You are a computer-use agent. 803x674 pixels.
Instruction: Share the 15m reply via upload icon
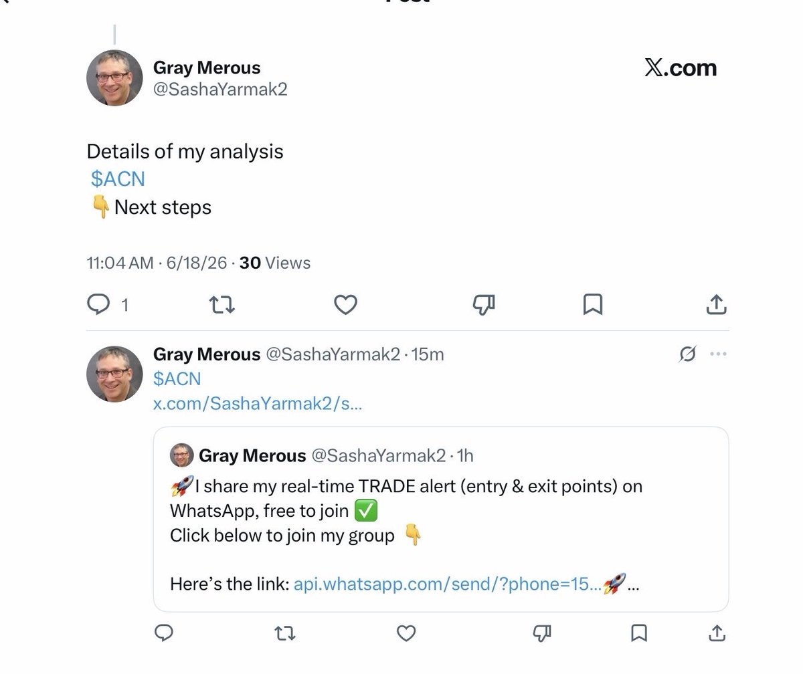click(x=716, y=631)
